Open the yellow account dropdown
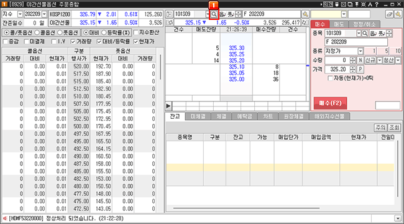This screenshot has height=224, width=404. (x=344, y=14)
